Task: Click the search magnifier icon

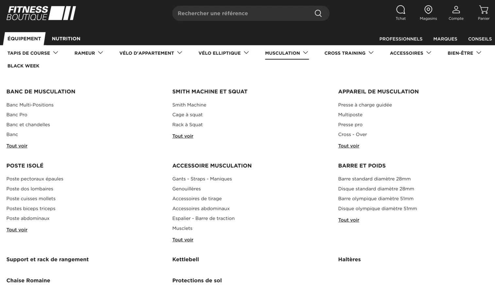Action: [x=317, y=13]
